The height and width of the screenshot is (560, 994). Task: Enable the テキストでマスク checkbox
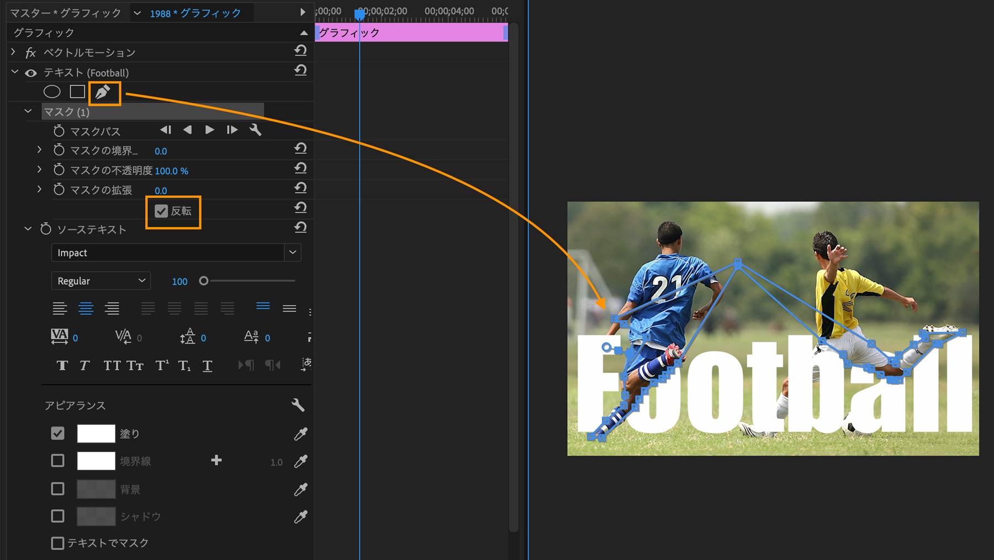(57, 543)
